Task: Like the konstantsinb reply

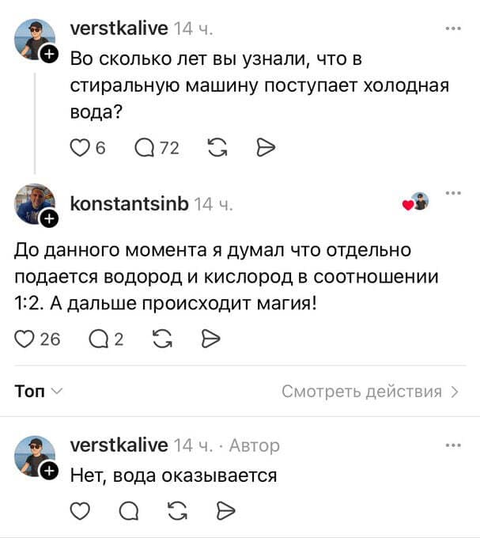Action: point(27,339)
